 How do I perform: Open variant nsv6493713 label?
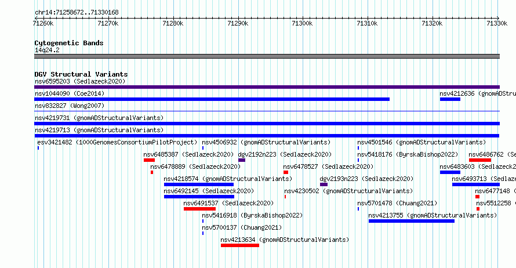(484, 179)
